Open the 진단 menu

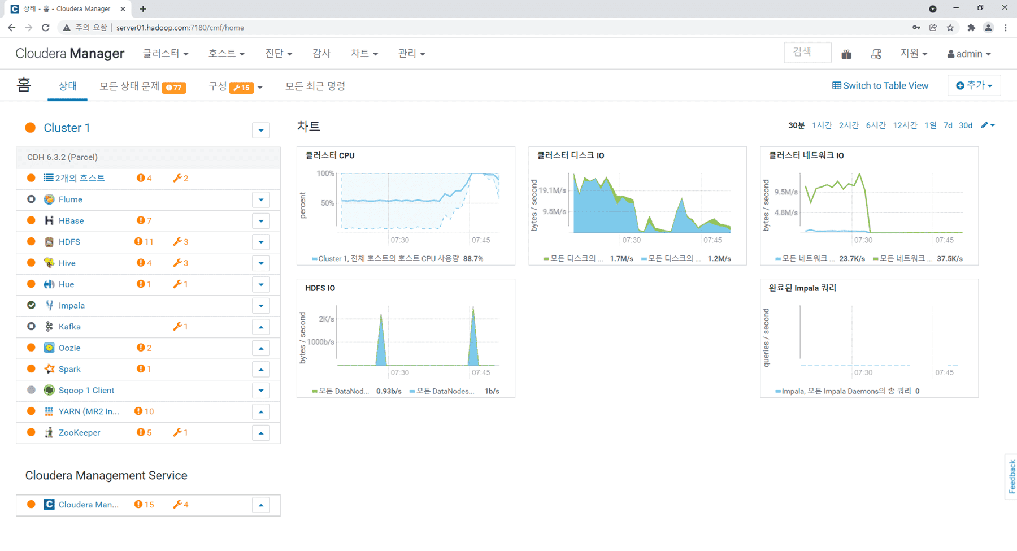click(279, 53)
